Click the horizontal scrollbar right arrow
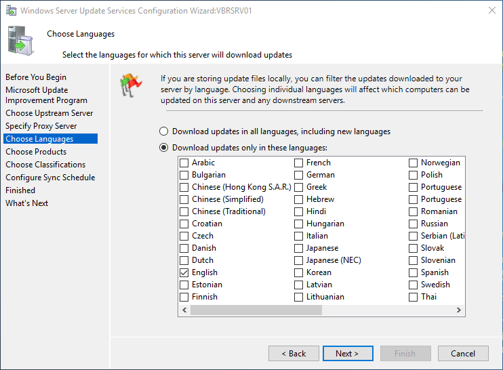 pos(460,310)
